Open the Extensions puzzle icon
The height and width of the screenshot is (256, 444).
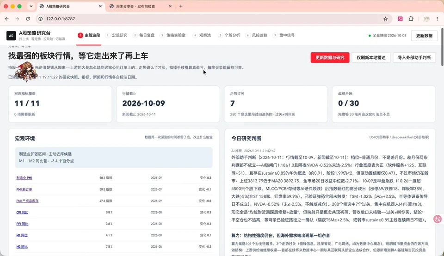click(411, 18)
